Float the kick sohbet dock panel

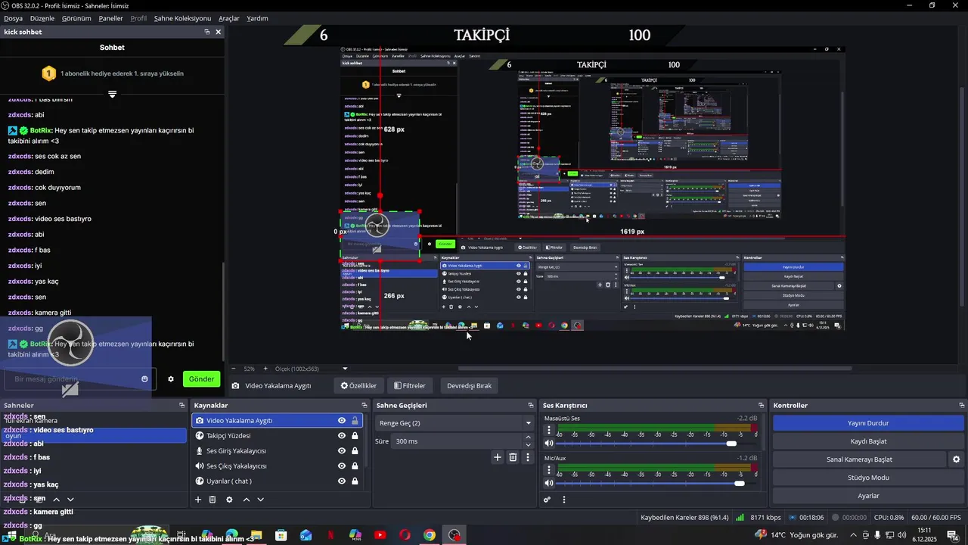pyautogui.click(x=207, y=32)
